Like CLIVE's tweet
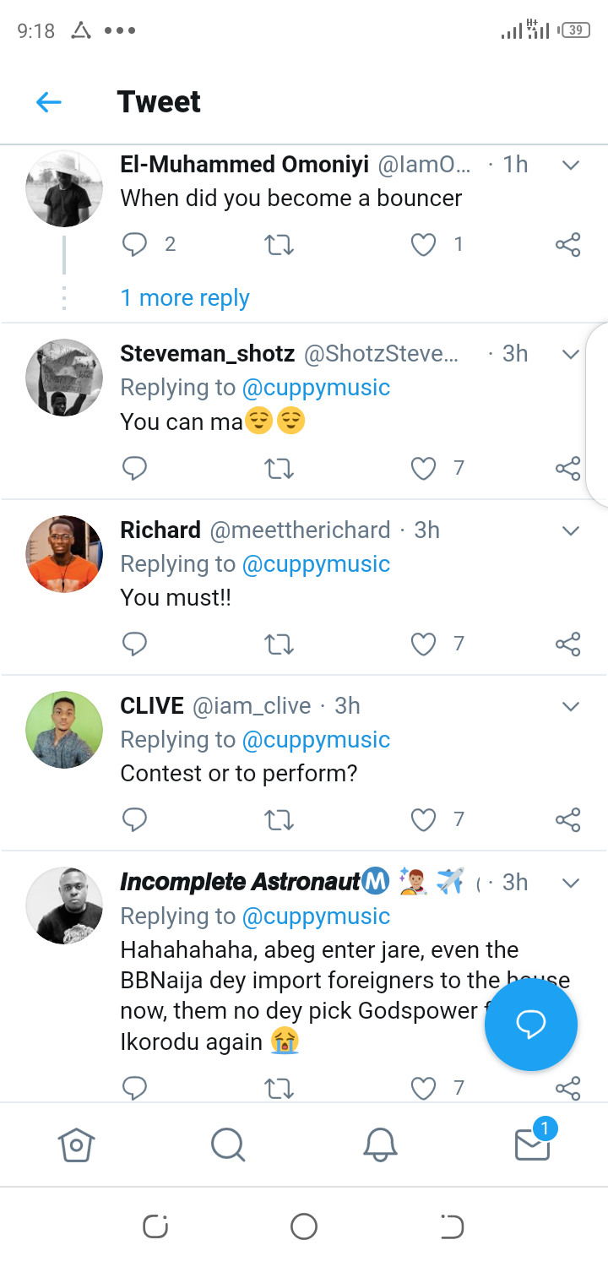 coord(423,820)
